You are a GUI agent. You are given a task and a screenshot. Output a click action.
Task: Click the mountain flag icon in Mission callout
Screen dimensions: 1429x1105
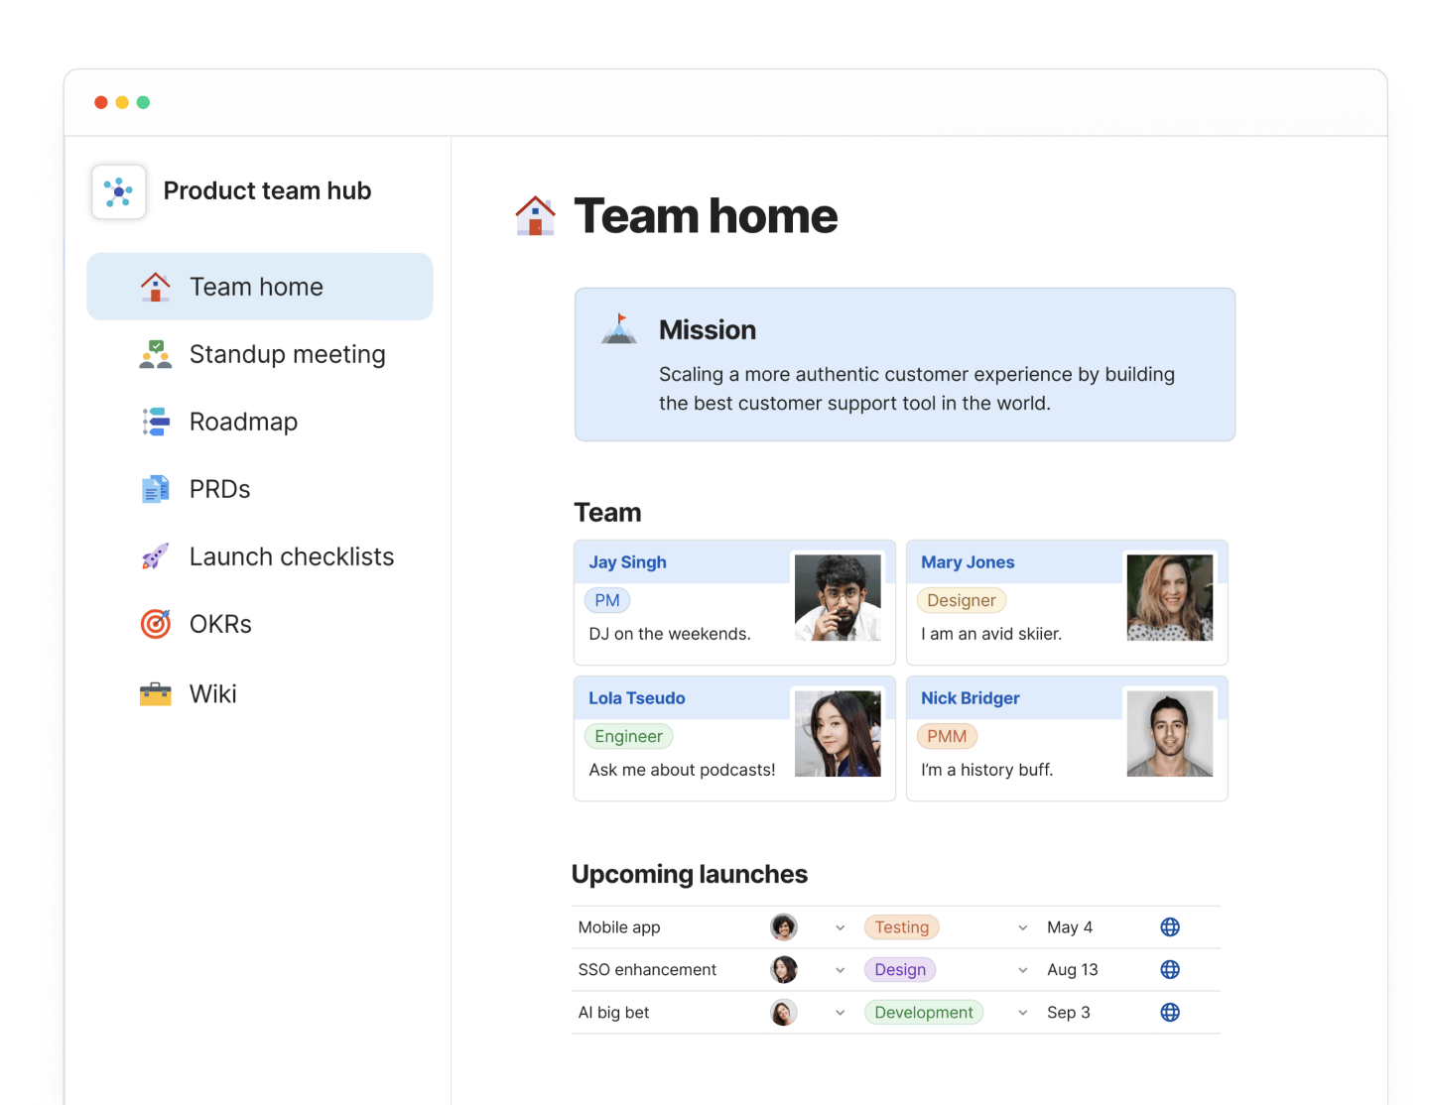[x=619, y=330]
